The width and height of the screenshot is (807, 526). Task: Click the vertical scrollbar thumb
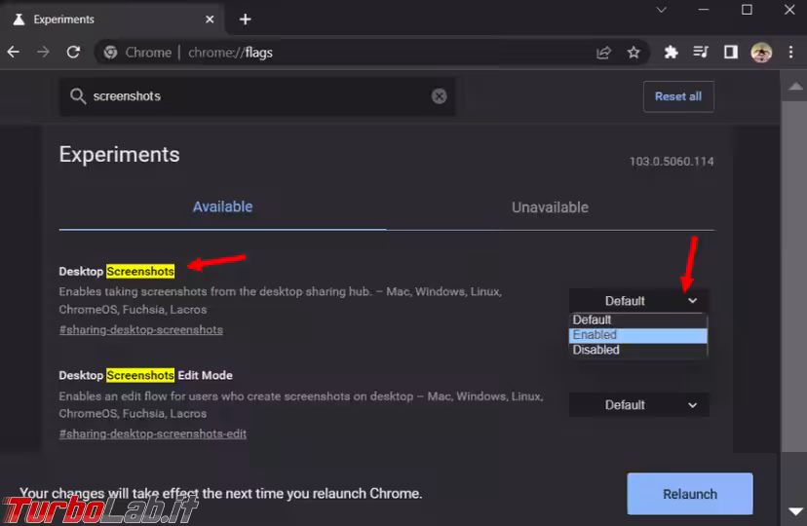coord(793,276)
